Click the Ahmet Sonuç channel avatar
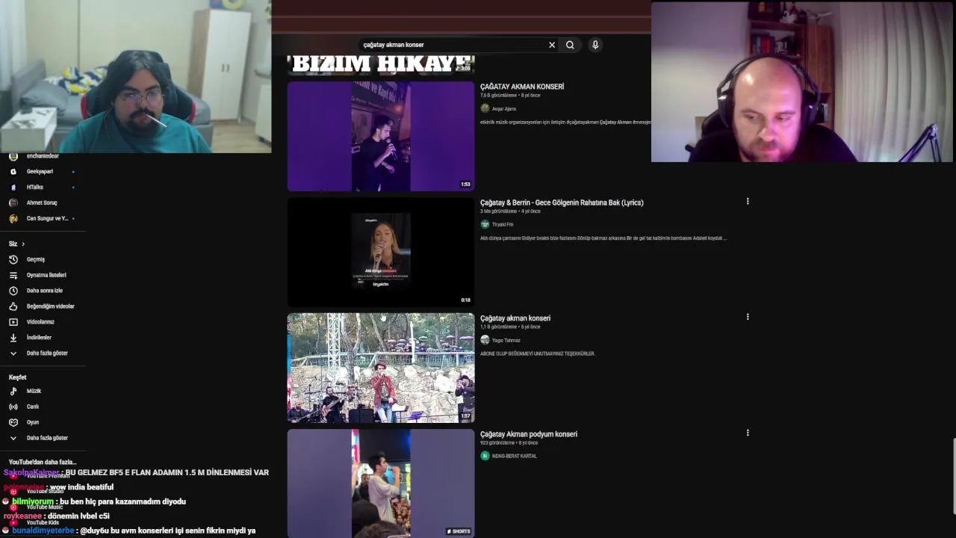 13,202
